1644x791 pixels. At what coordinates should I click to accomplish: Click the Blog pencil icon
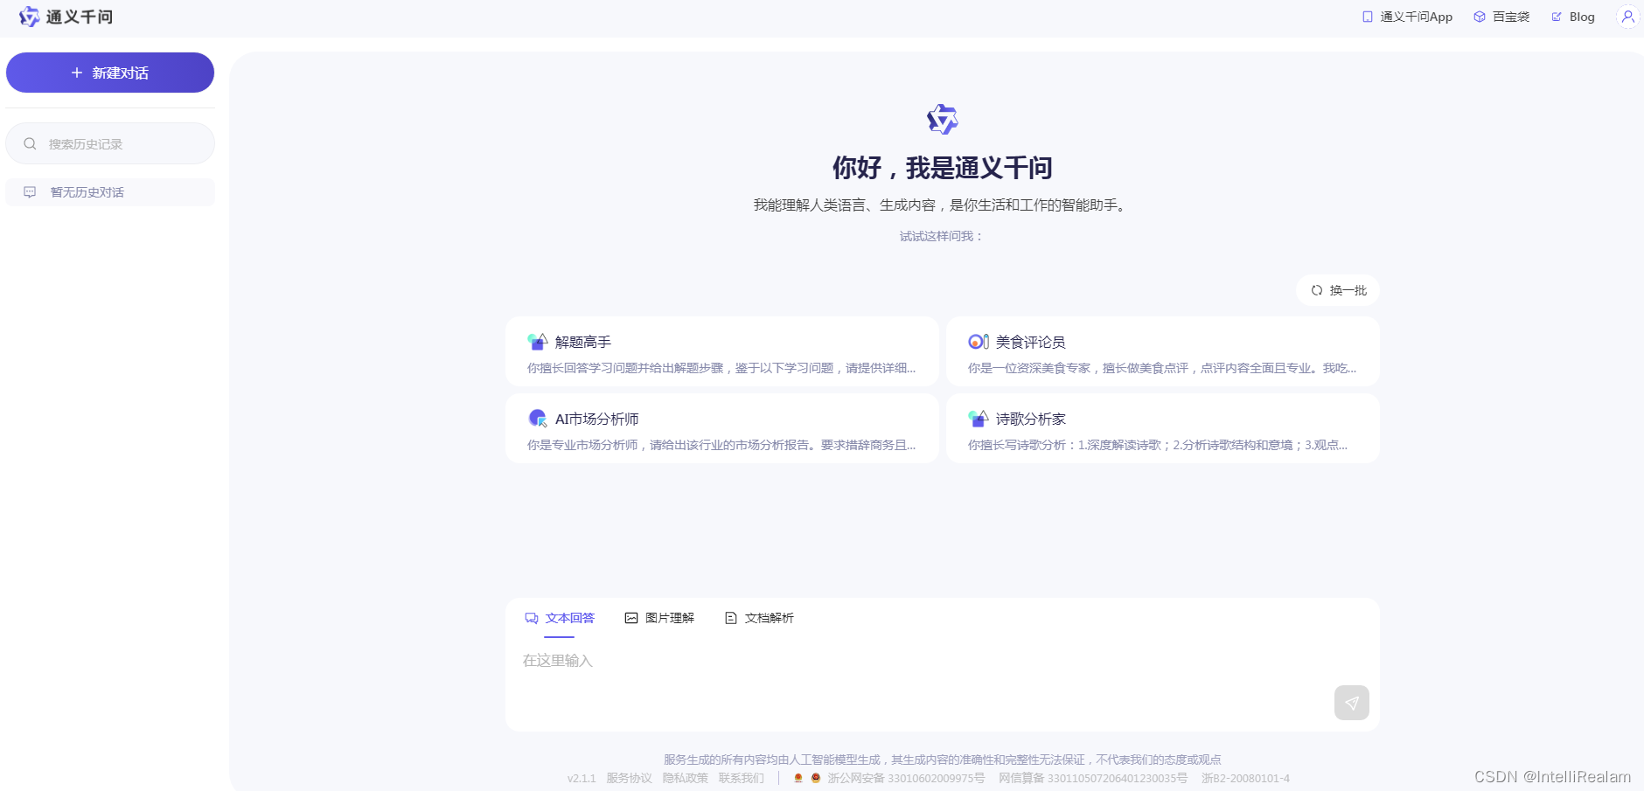click(1557, 17)
